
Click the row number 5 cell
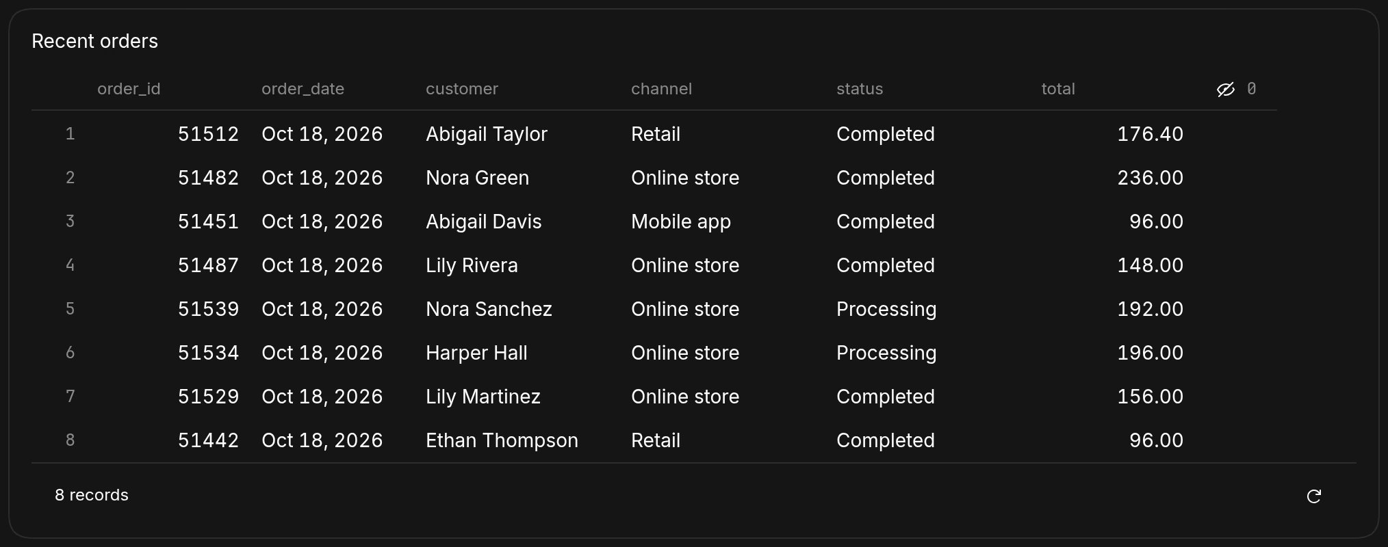[x=70, y=309]
